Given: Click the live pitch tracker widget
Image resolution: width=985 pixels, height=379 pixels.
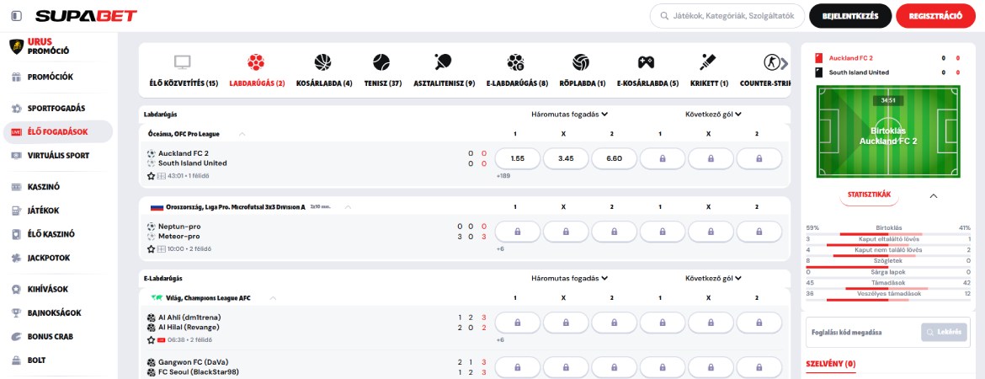Looking at the screenshot, I should pos(889,131).
